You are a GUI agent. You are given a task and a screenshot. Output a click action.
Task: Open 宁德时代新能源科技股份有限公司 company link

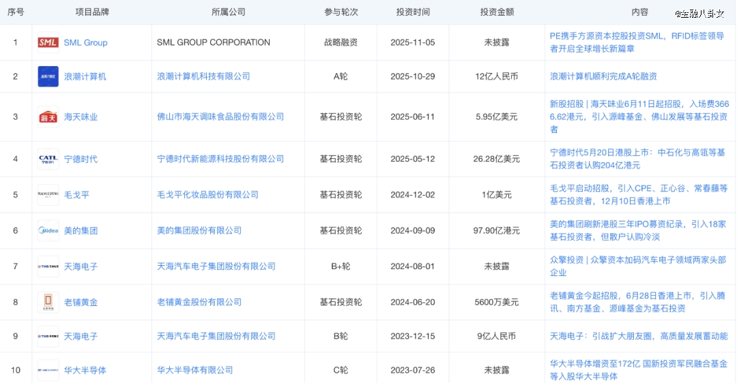coord(220,159)
